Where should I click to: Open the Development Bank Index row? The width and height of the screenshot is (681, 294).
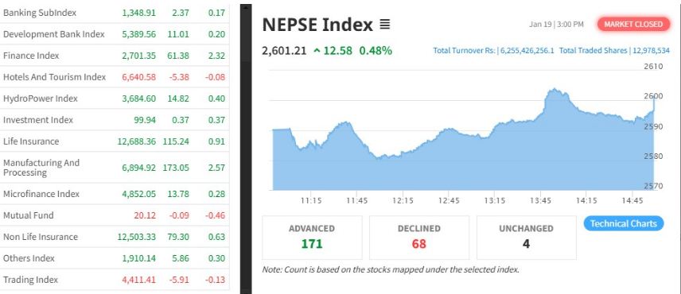tap(115, 34)
